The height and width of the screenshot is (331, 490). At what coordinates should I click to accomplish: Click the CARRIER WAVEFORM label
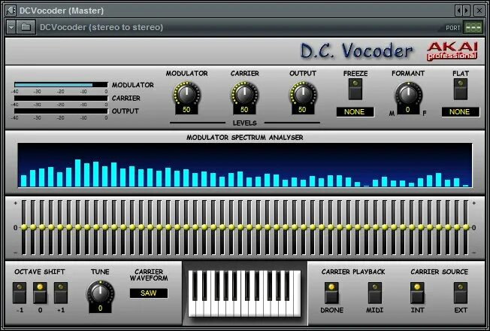coord(149,275)
